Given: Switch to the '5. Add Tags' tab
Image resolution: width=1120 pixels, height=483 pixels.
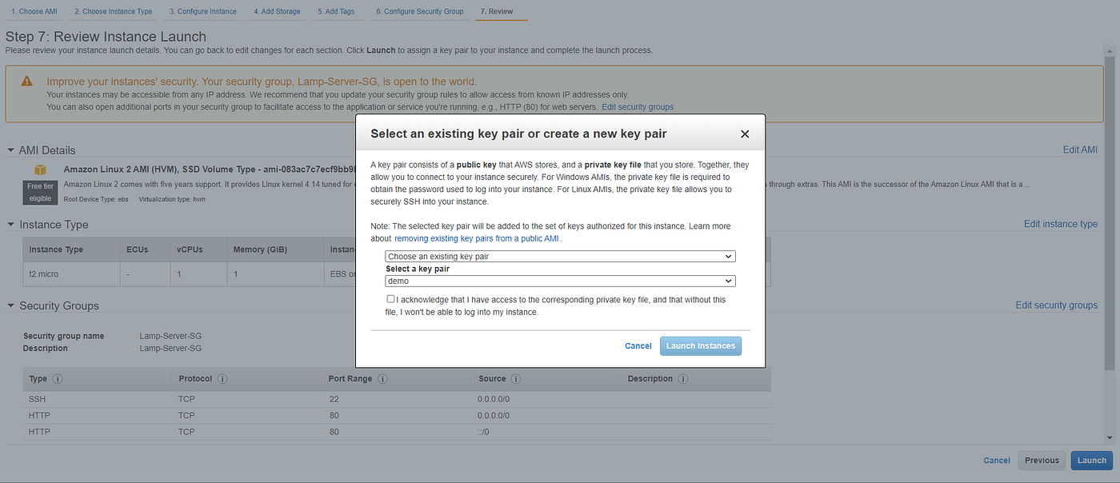Looking at the screenshot, I should tap(338, 11).
